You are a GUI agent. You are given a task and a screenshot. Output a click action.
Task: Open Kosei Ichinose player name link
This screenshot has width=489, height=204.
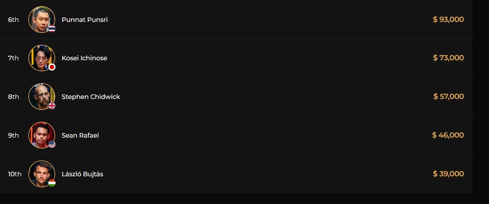(84, 58)
